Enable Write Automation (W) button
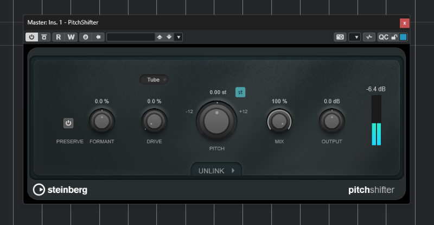Image resolution: width=434 pixels, height=225 pixels. click(71, 37)
